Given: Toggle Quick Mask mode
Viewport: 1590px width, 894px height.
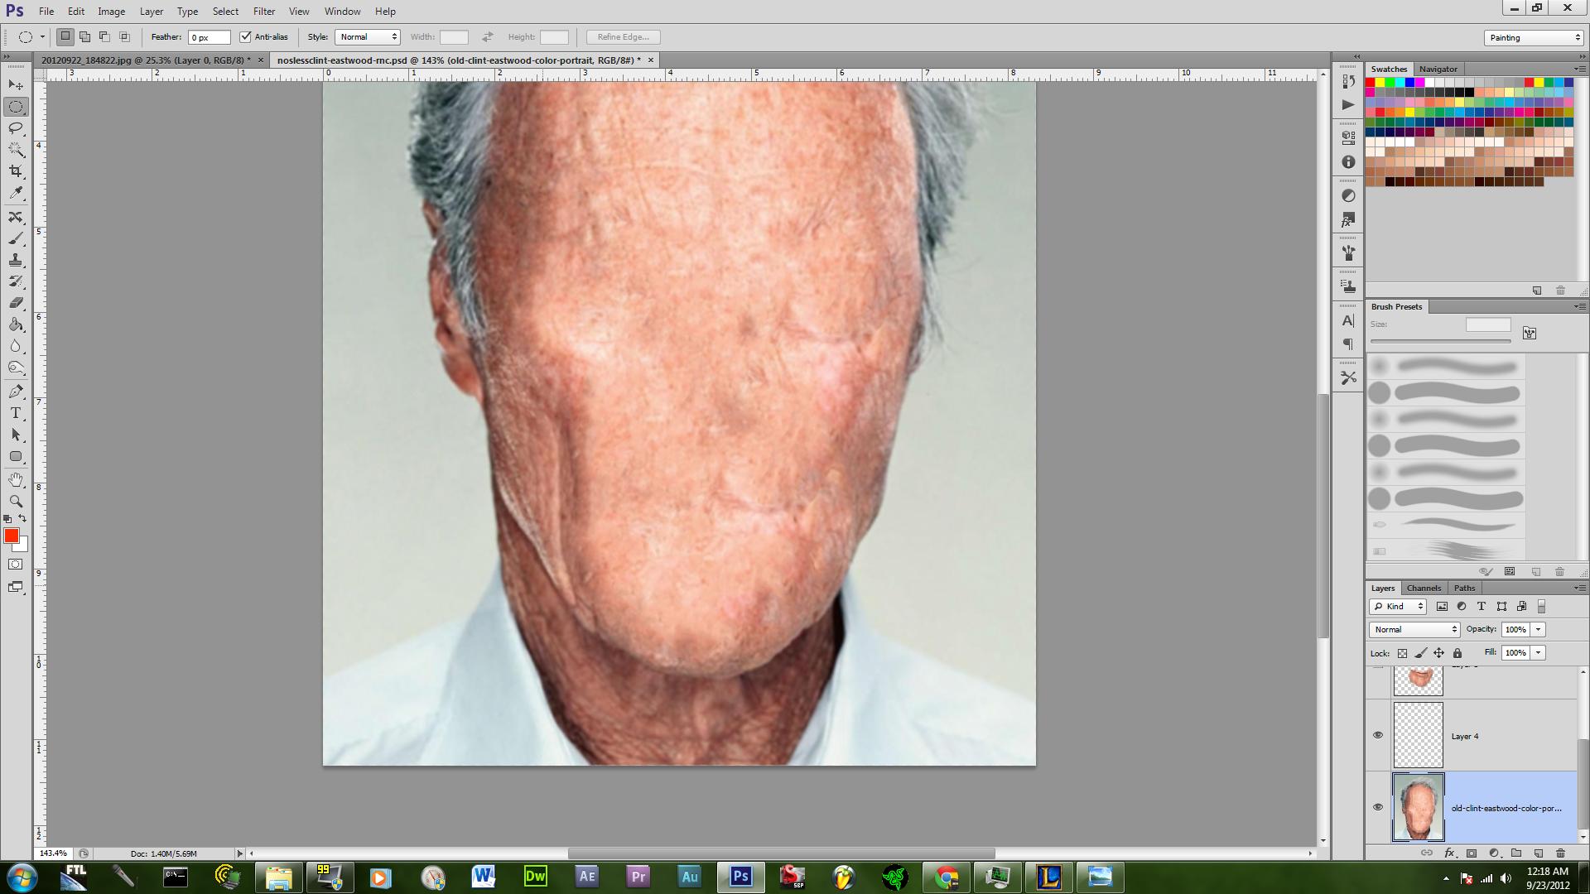Looking at the screenshot, I should point(16,565).
